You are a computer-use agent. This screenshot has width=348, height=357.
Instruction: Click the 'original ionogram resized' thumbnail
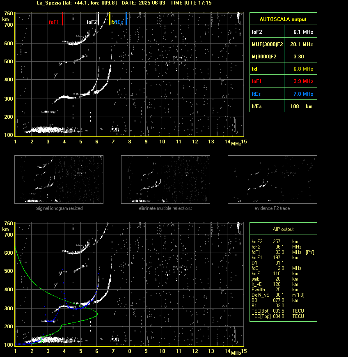point(59,180)
